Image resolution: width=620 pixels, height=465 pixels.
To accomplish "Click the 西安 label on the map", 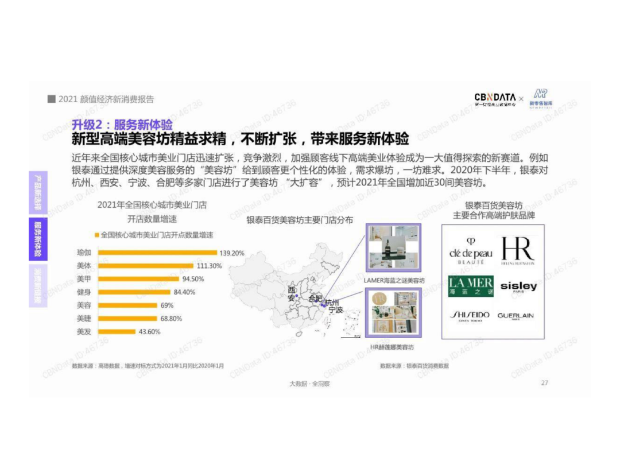I will click(292, 294).
